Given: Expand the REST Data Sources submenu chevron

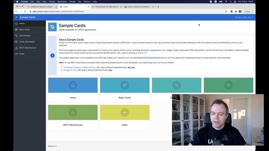Looking at the screenshot, I should (43, 48).
